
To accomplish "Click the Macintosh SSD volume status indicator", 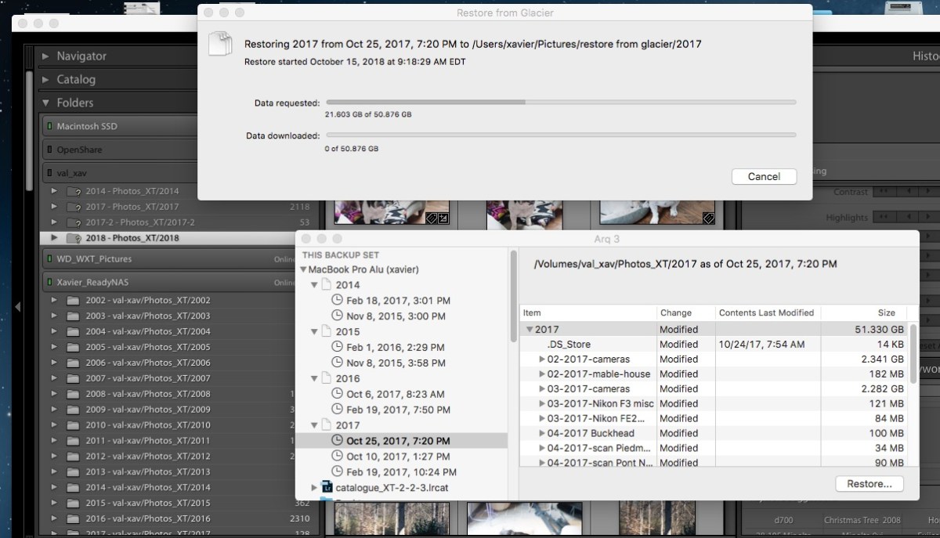I will coord(49,126).
